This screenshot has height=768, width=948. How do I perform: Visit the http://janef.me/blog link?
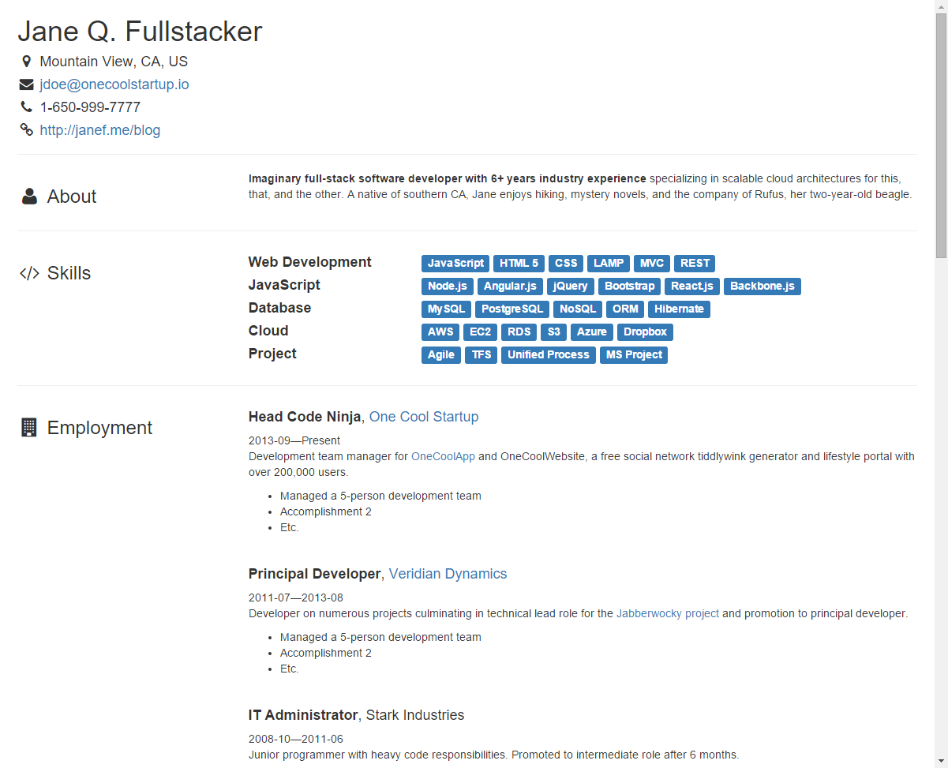pos(100,130)
